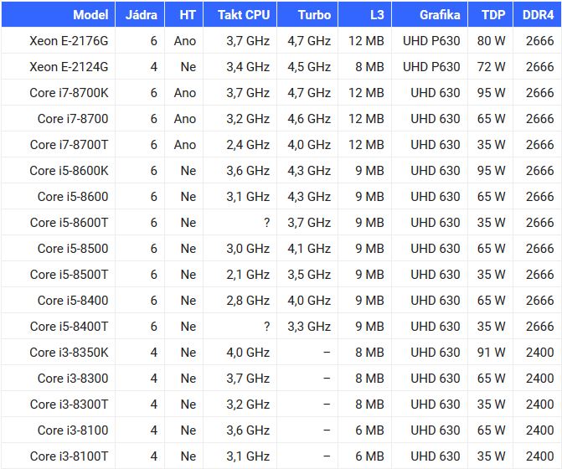This screenshot has height=469, width=562.
Task: Click the unknown '?' clock of Core i5-8600T
Action: point(266,223)
